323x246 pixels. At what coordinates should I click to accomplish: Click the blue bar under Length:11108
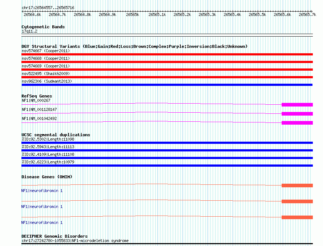[167, 158]
